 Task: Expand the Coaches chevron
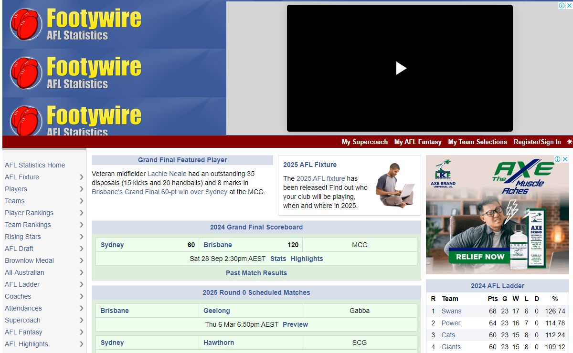pos(81,296)
